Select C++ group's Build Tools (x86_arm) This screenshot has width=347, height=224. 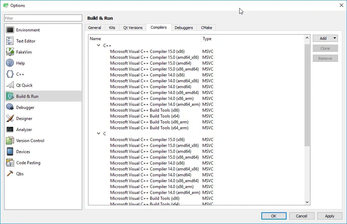[x=150, y=122]
